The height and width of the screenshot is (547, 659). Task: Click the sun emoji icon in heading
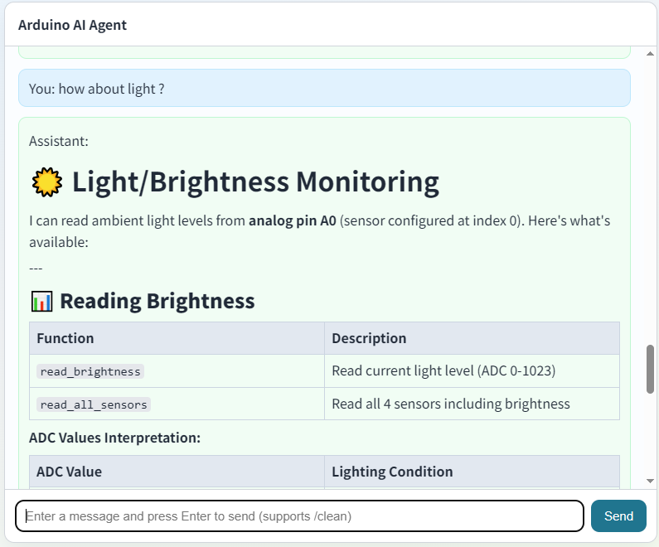[47, 182]
